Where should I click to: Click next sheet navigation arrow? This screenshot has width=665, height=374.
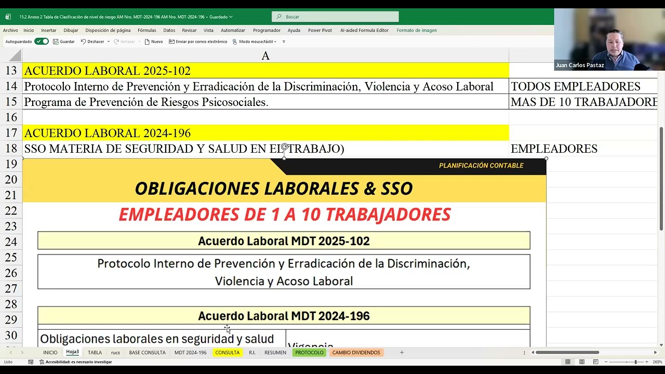tap(22, 353)
